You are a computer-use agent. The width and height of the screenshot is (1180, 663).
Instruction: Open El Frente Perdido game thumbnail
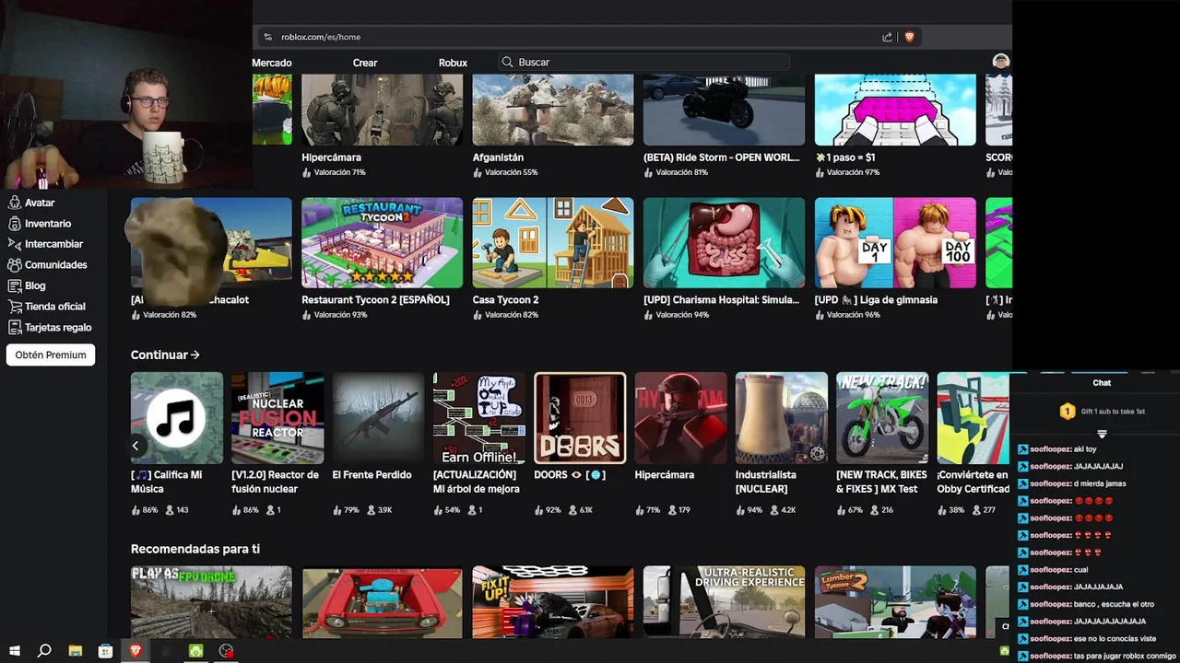coord(378,418)
